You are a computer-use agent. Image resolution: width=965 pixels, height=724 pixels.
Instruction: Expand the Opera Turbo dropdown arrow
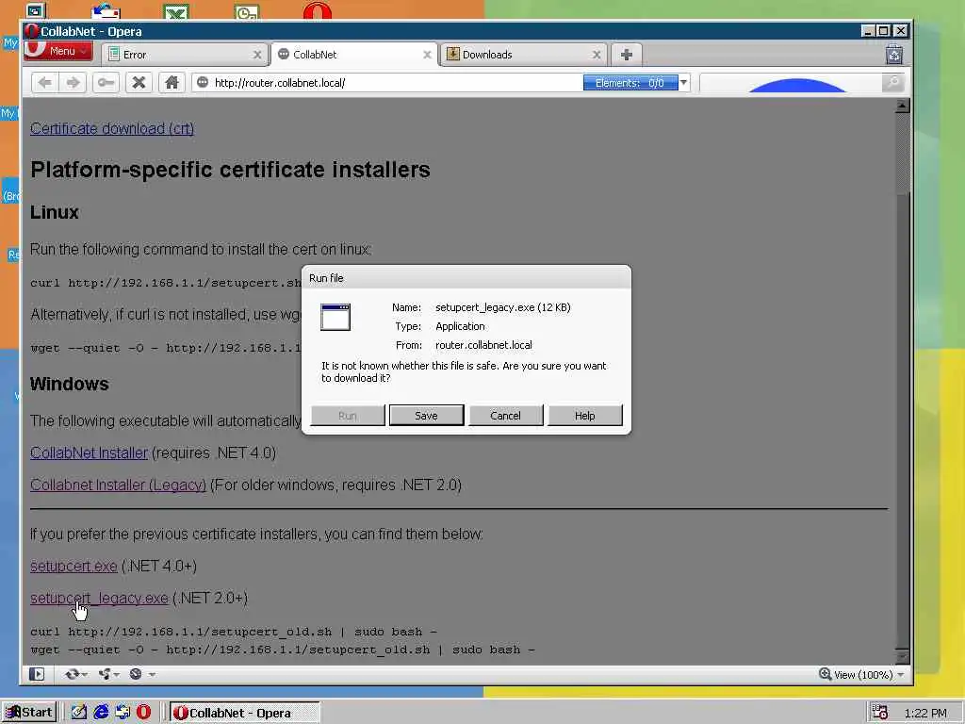coord(152,675)
